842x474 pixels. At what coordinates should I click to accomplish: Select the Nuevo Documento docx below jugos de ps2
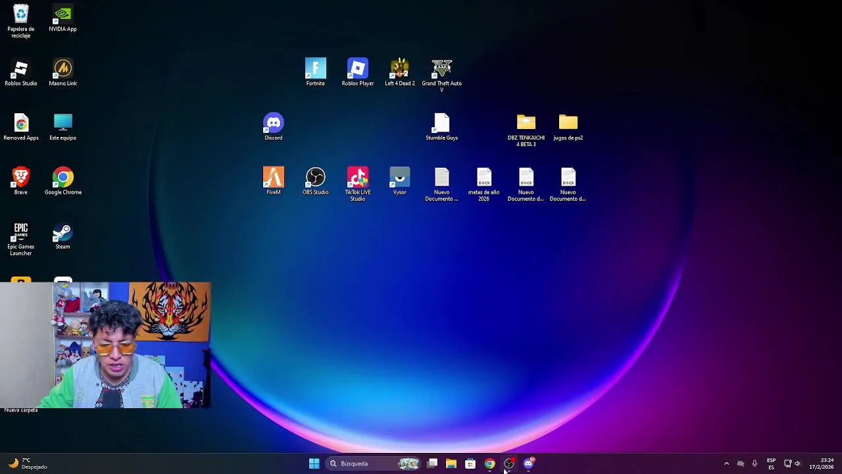(x=568, y=184)
